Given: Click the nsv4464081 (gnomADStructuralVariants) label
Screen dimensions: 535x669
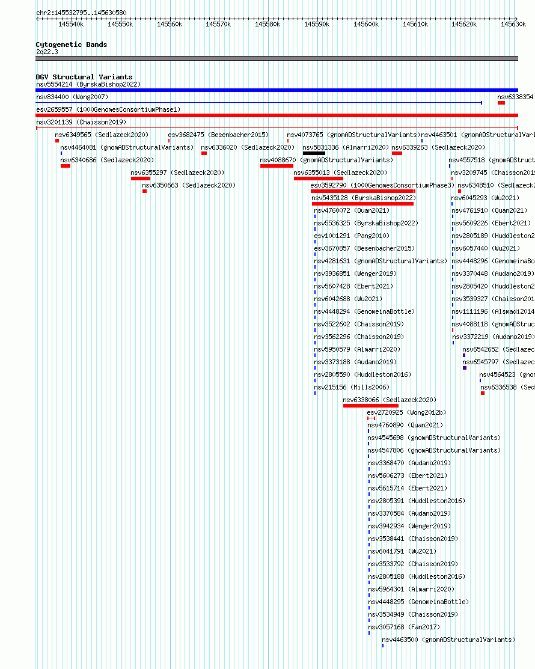Looking at the screenshot, I should pos(127,148).
